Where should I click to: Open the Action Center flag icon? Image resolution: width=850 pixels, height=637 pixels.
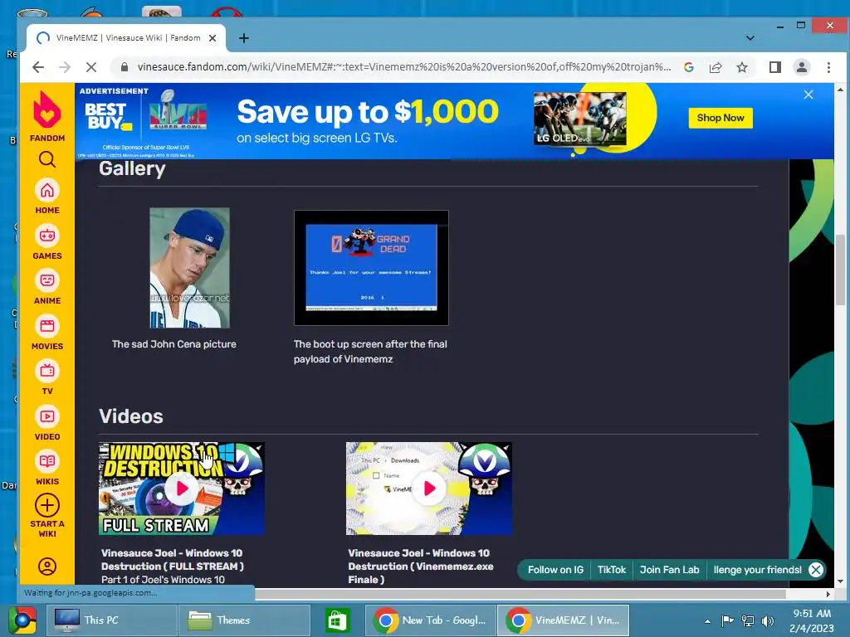[x=727, y=620]
